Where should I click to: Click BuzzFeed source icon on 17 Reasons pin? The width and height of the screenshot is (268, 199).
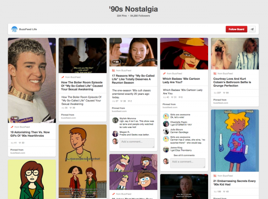tap(114, 71)
